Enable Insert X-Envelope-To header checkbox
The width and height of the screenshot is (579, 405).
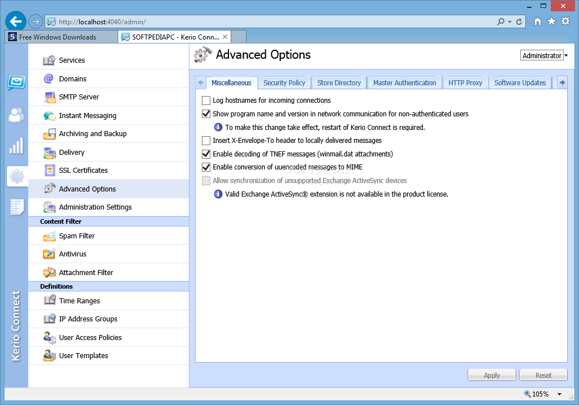pyautogui.click(x=206, y=141)
